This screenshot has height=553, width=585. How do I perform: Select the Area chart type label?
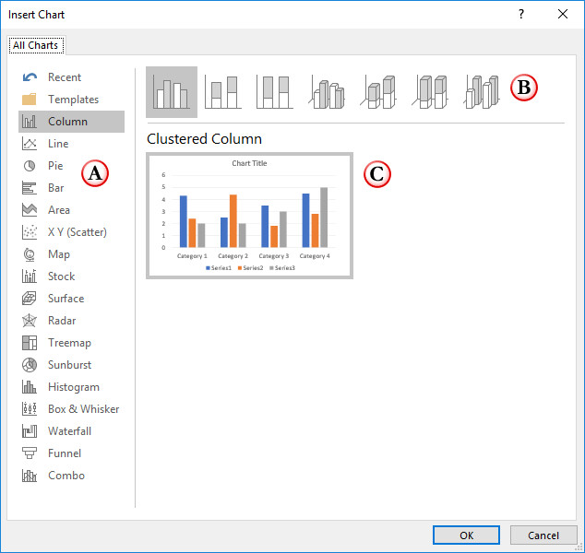(59, 210)
